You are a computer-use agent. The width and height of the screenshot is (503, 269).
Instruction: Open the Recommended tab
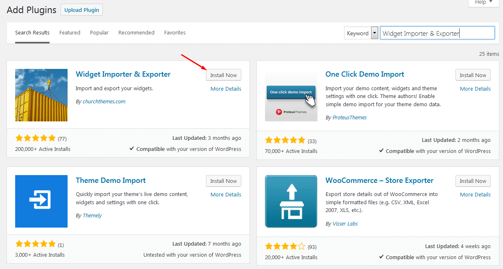click(x=136, y=33)
